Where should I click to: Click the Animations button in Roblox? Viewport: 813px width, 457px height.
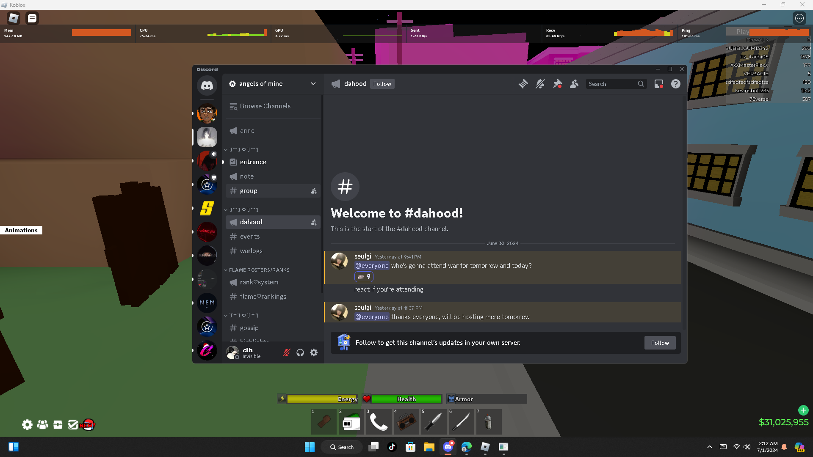coord(21,230)
